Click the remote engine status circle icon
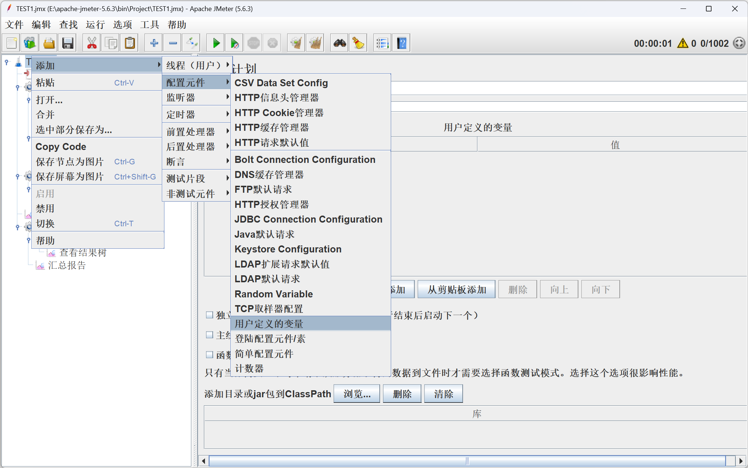This screenshot has height=468, width=748. [739, 43]
